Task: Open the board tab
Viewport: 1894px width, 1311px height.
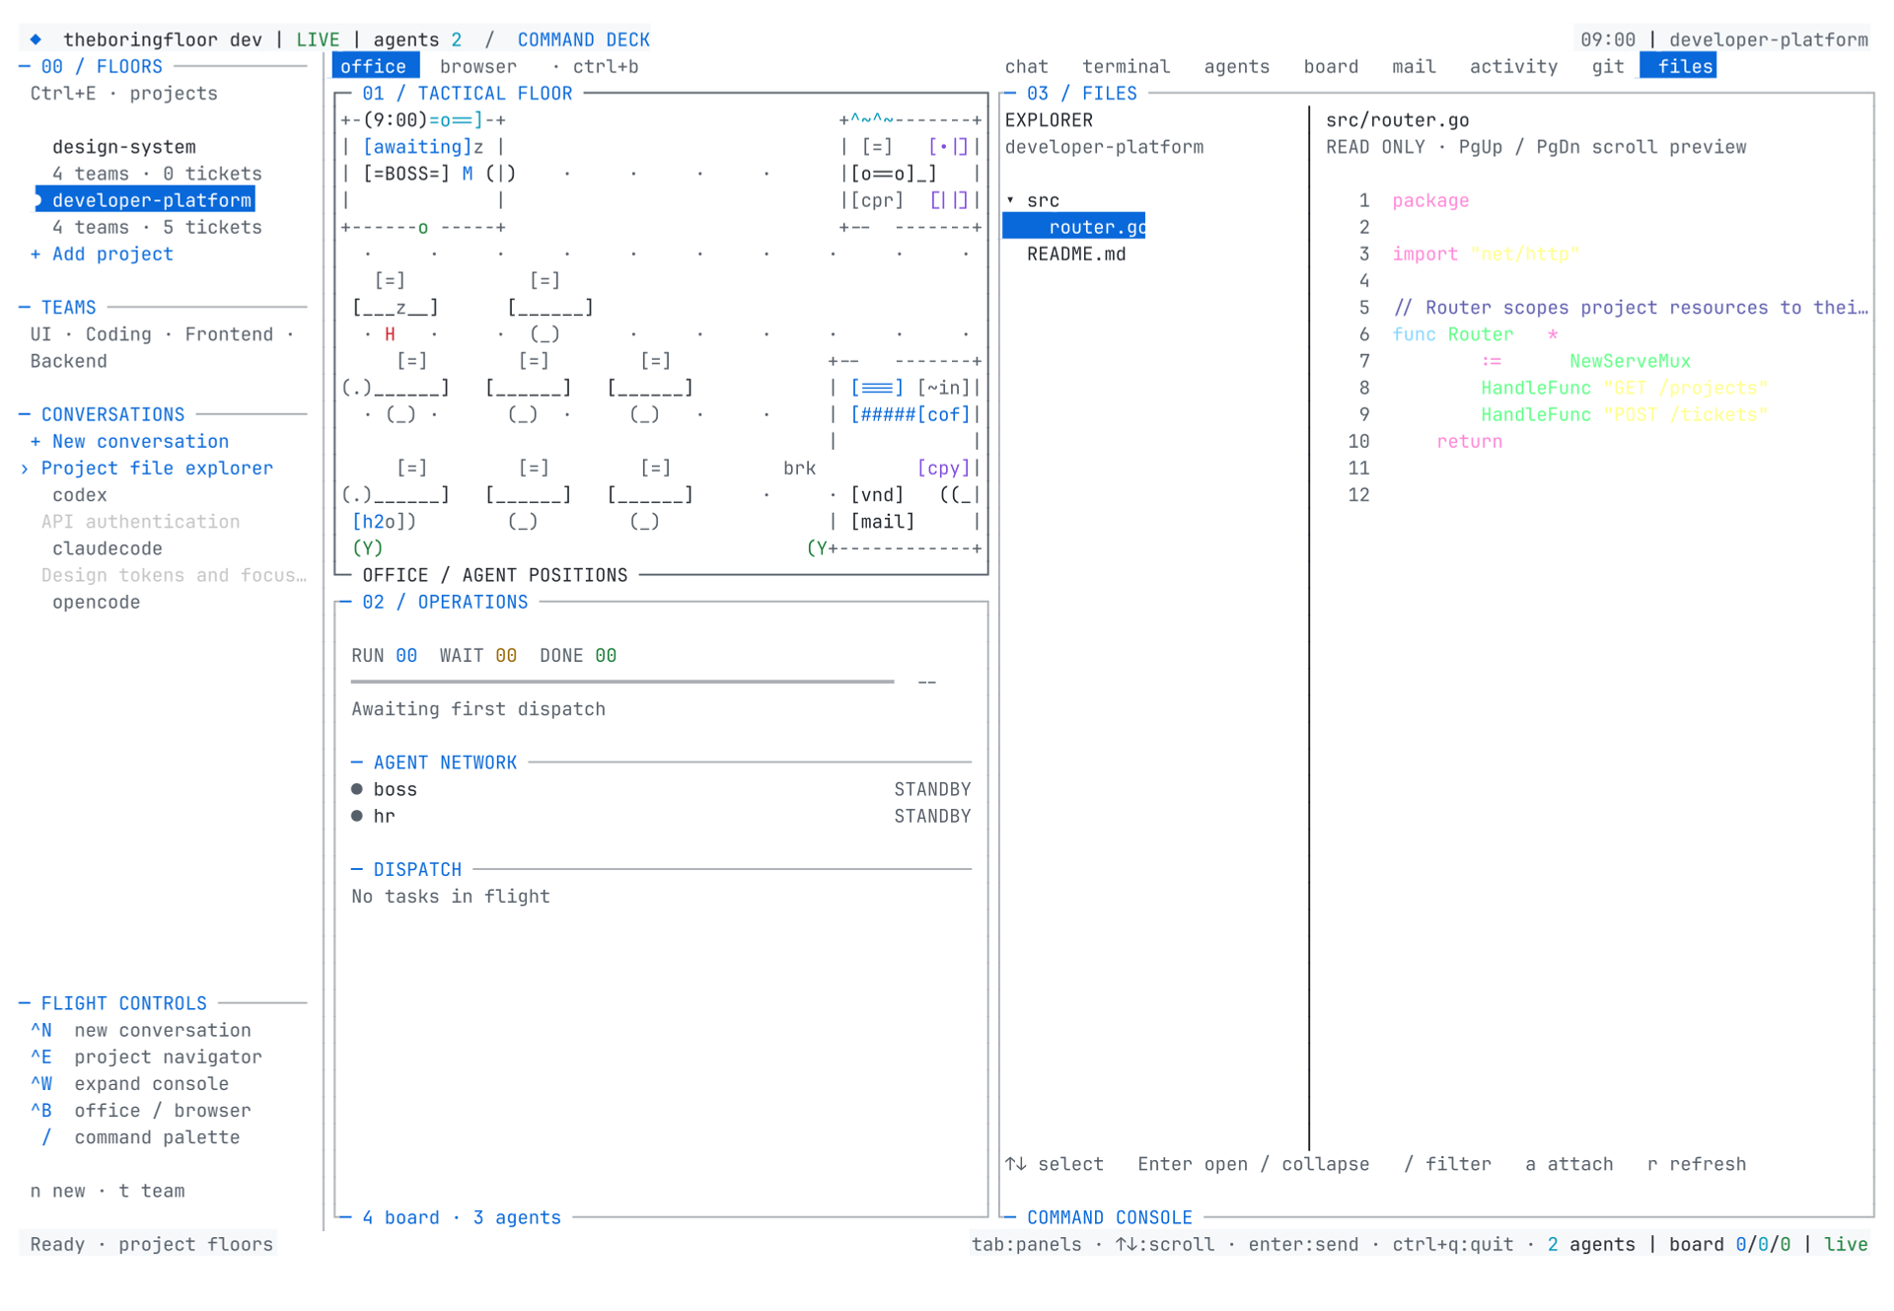Action: click(x=1331, y=67)
